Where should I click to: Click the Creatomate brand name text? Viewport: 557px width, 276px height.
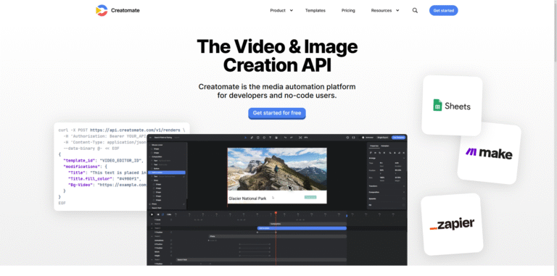[x=125, y=11]
